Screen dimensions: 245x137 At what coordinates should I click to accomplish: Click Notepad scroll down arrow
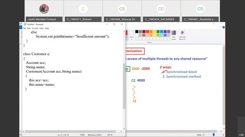(x=124, y=129)
